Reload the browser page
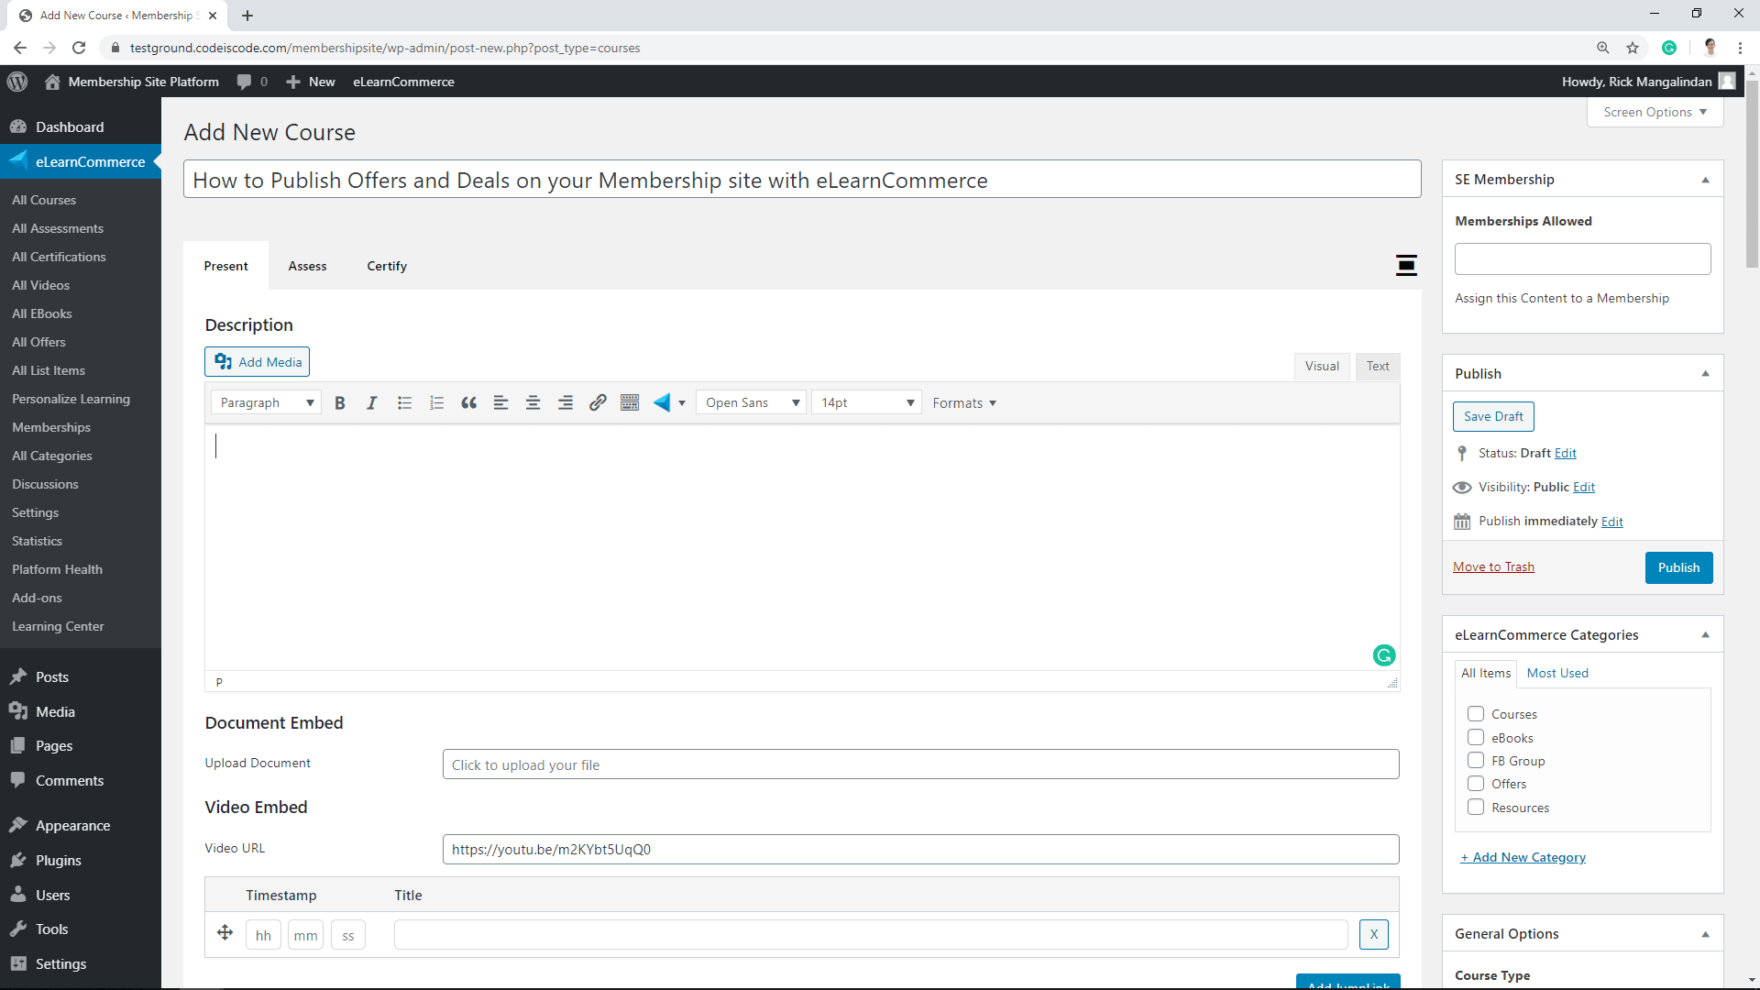This screenshot has height=990, width=1760. click(79, 48)
